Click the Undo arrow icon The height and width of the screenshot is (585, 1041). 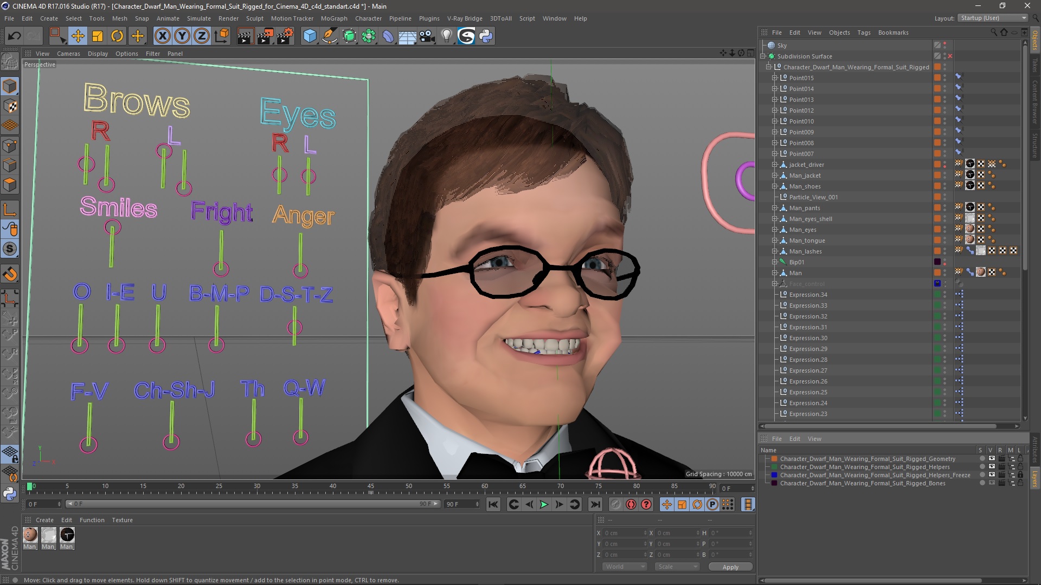coord(15,36)
